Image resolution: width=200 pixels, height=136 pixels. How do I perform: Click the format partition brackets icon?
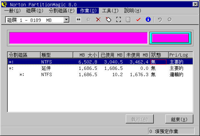pos(118,20)
